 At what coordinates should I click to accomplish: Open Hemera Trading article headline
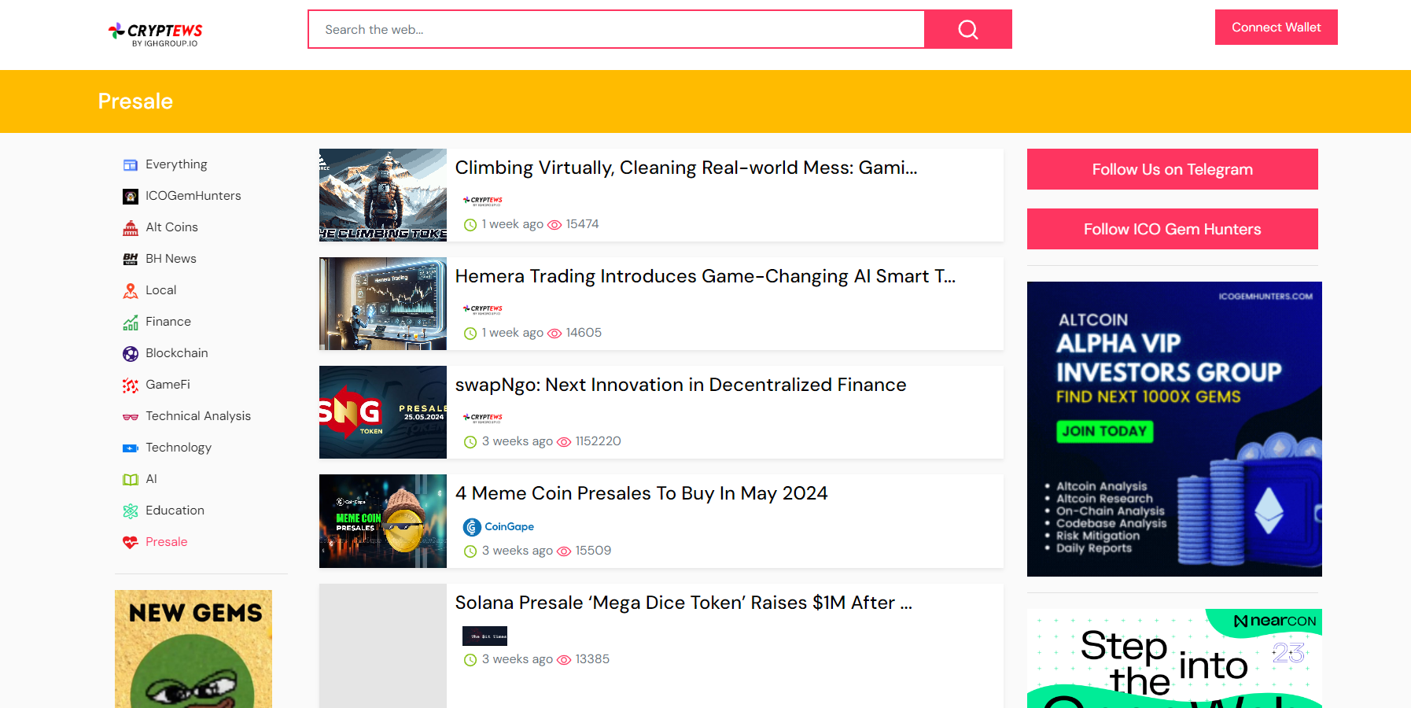[705, 276]
